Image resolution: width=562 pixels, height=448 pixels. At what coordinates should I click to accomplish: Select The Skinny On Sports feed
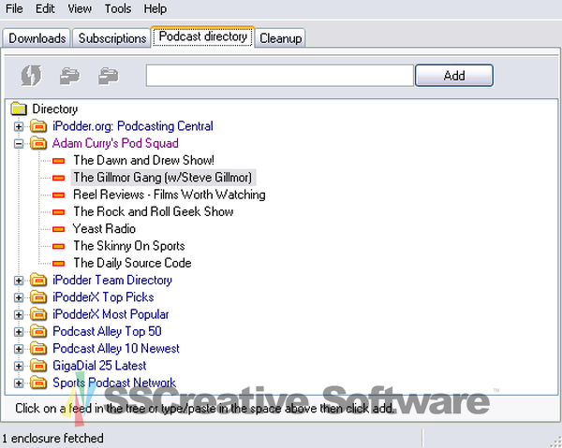pyautogui.click(x=129, y=246)
